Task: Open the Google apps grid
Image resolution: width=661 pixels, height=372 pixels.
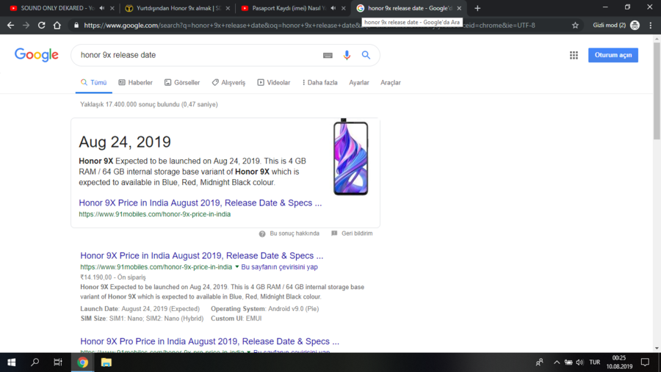Action: point(574,55)
